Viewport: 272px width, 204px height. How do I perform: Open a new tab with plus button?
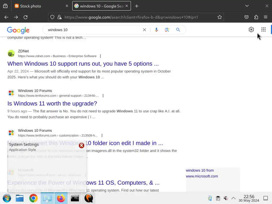click(x=137, y=6)
